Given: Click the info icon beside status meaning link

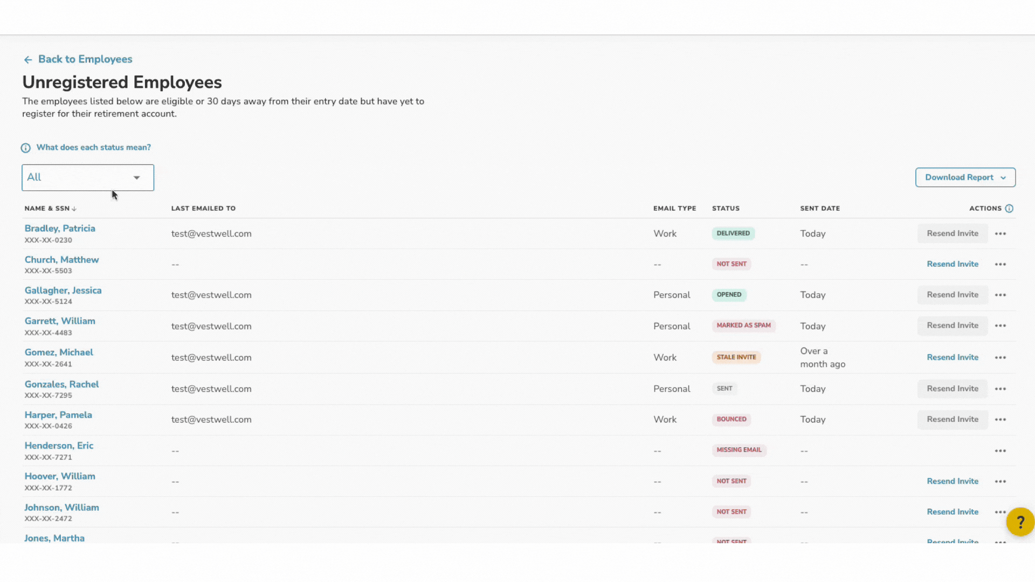Looking at the screenshot, I should pos(25,148).
